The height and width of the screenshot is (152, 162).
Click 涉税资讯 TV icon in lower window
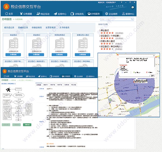tap(51, 76)
